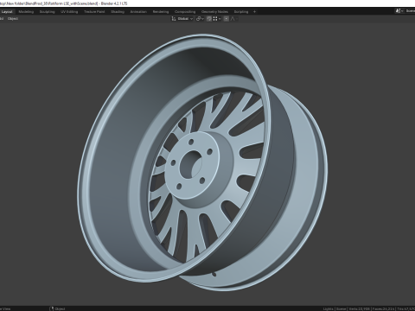Click the scene browse icon at top right

(399, 11)
